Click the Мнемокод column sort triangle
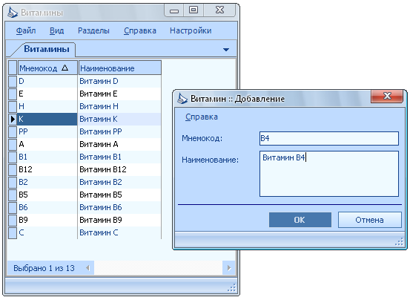The width and height of the screenshot is (410, 300). click(65, 68)
